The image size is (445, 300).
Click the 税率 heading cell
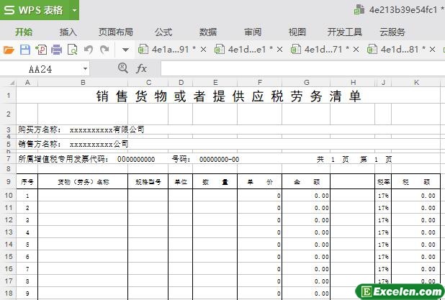tap(383, 182)
